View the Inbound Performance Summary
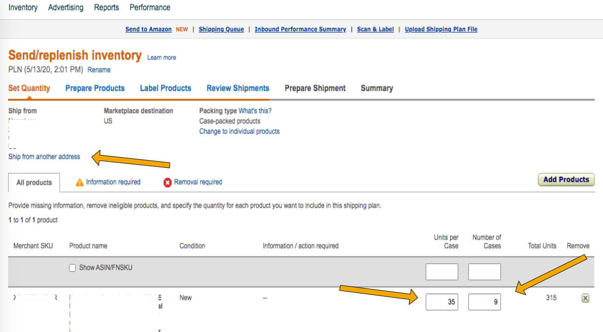The image size is (603, 332). coord(300,29)
